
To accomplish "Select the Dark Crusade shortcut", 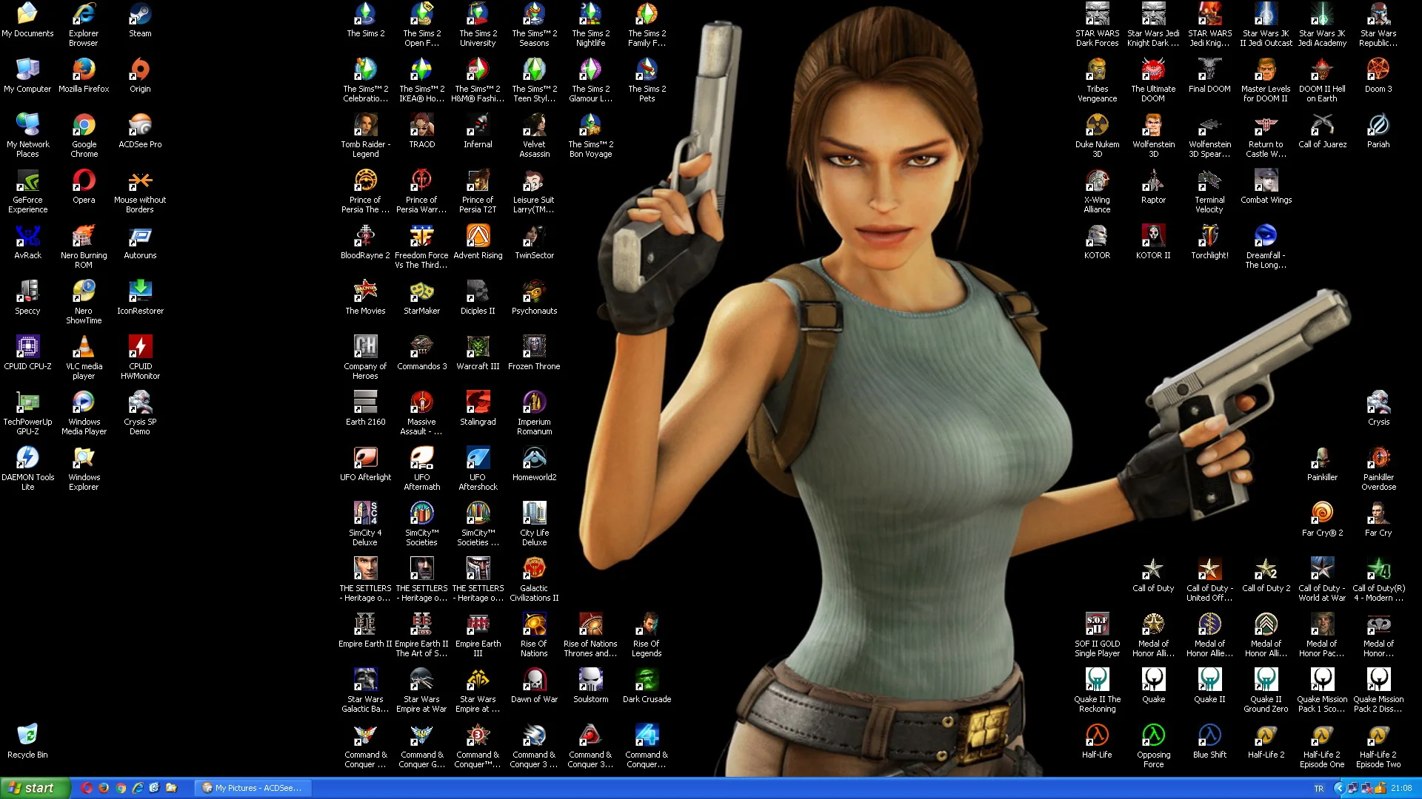I will [647, 686].
